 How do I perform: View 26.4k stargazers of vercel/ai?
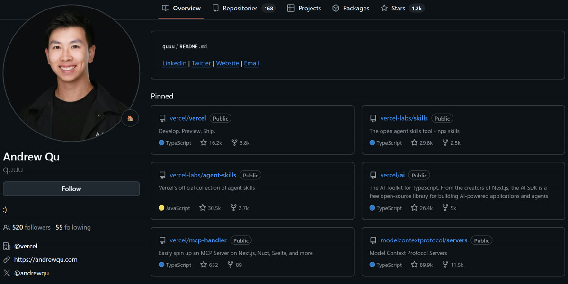click(422, 208)
